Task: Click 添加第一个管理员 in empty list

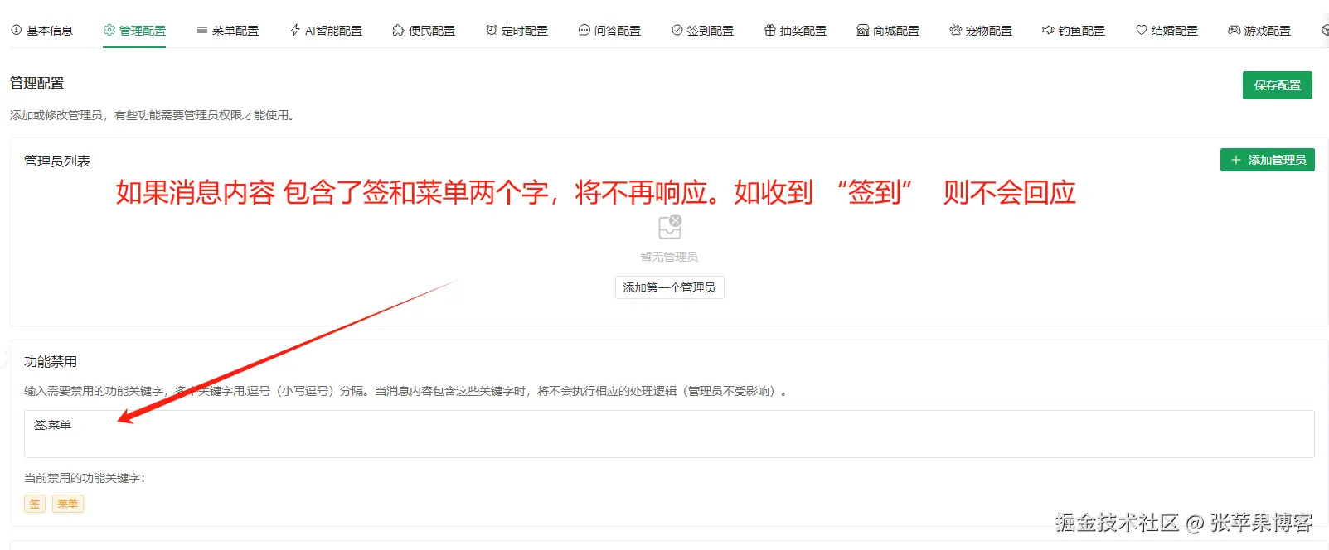Action: point(669,287)
